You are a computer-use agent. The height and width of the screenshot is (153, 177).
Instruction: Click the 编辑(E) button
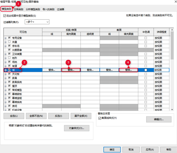click(159, 119)
